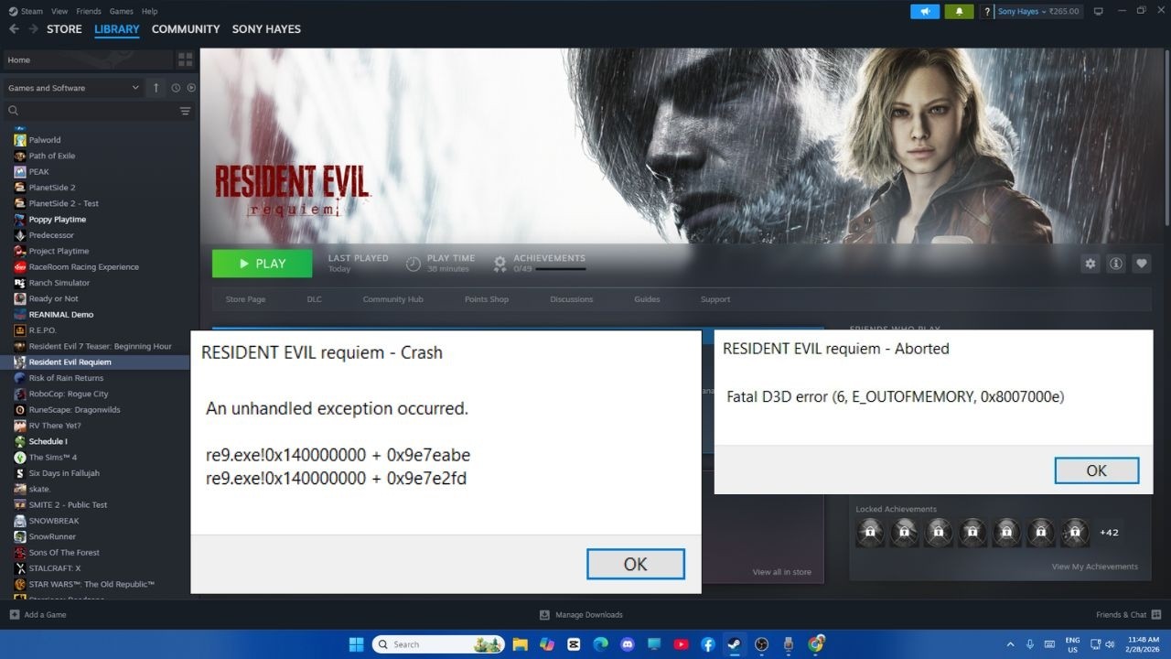
Task: Open the Games menu
Action: coord(121,11)
